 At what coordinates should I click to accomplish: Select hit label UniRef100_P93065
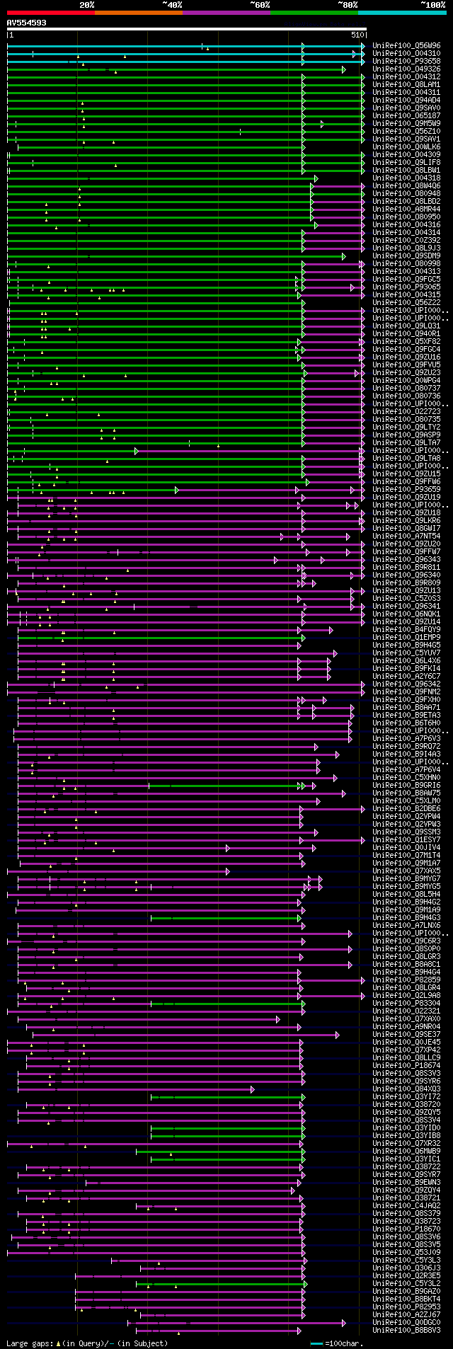pyautogui.click(x=406, y=287)
